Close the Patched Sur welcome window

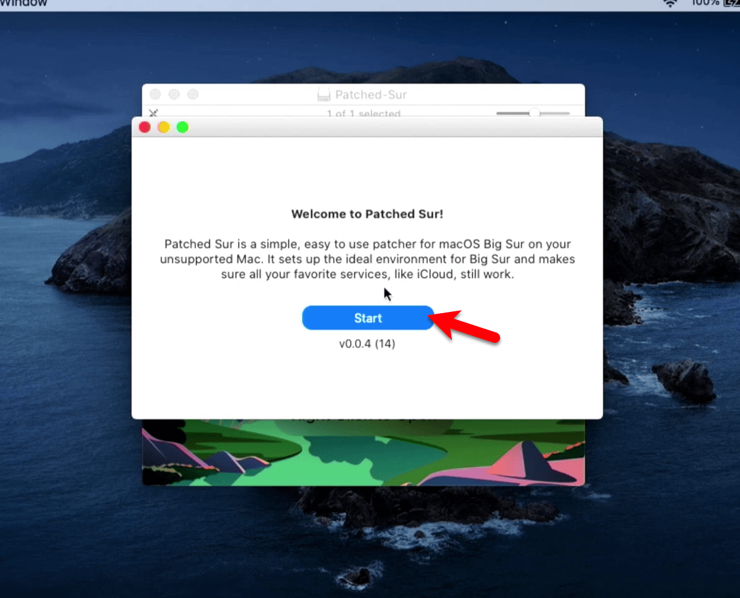145,127
